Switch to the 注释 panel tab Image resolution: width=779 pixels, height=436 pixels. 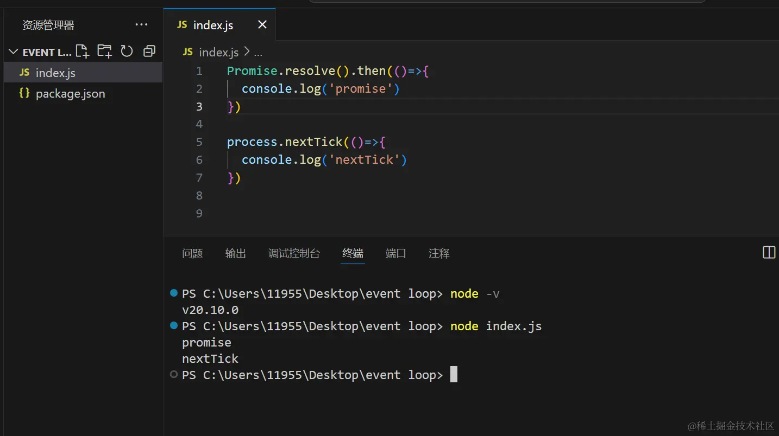pyautogui.click(x=439, y=253)
